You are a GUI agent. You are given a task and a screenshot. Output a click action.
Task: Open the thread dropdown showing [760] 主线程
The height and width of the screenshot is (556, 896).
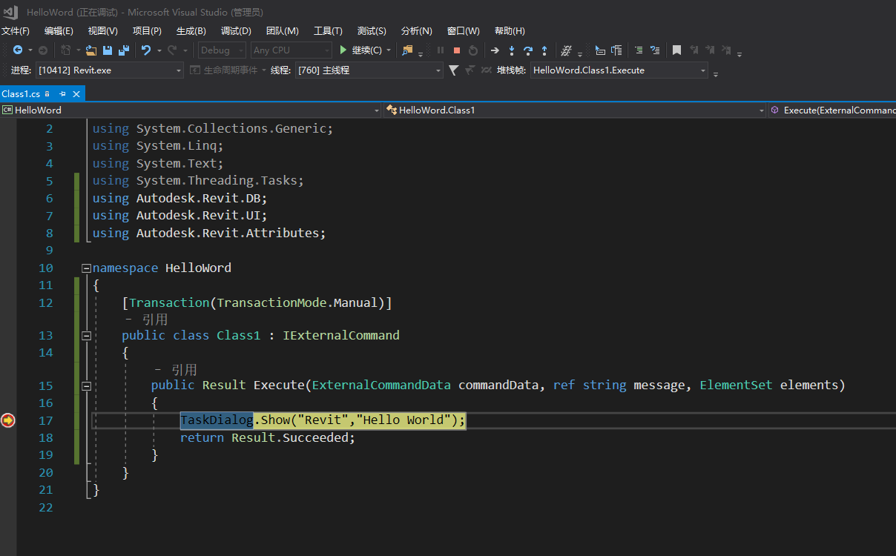point(369,70)
